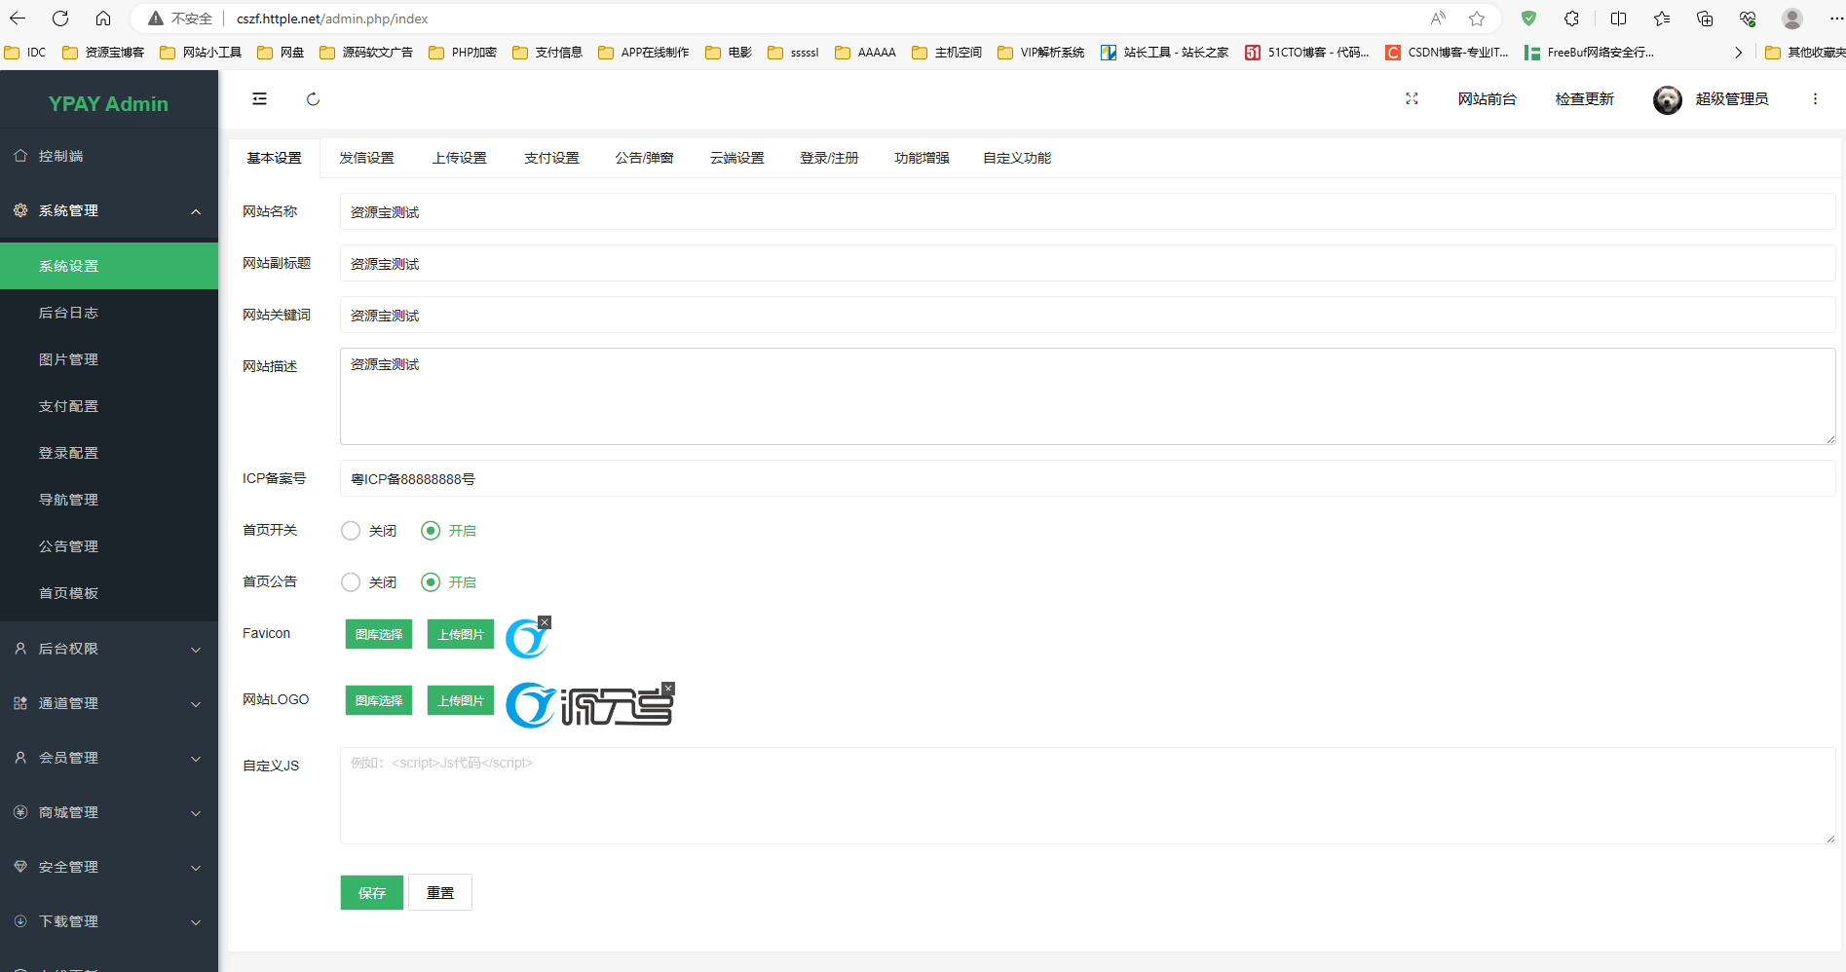Click the sidebar collapse menu icon
1846x972 pixels.
pos(259,98)
